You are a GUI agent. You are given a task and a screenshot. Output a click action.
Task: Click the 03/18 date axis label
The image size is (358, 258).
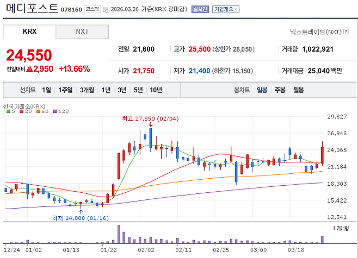(296, 250)
